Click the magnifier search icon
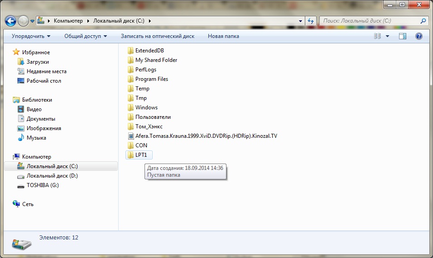 coord(423,21)
